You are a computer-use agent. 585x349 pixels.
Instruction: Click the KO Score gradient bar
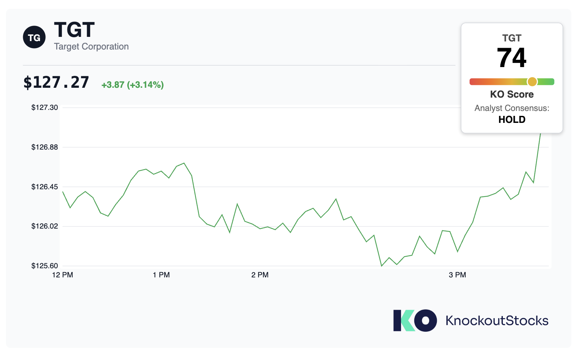point(512,82)
